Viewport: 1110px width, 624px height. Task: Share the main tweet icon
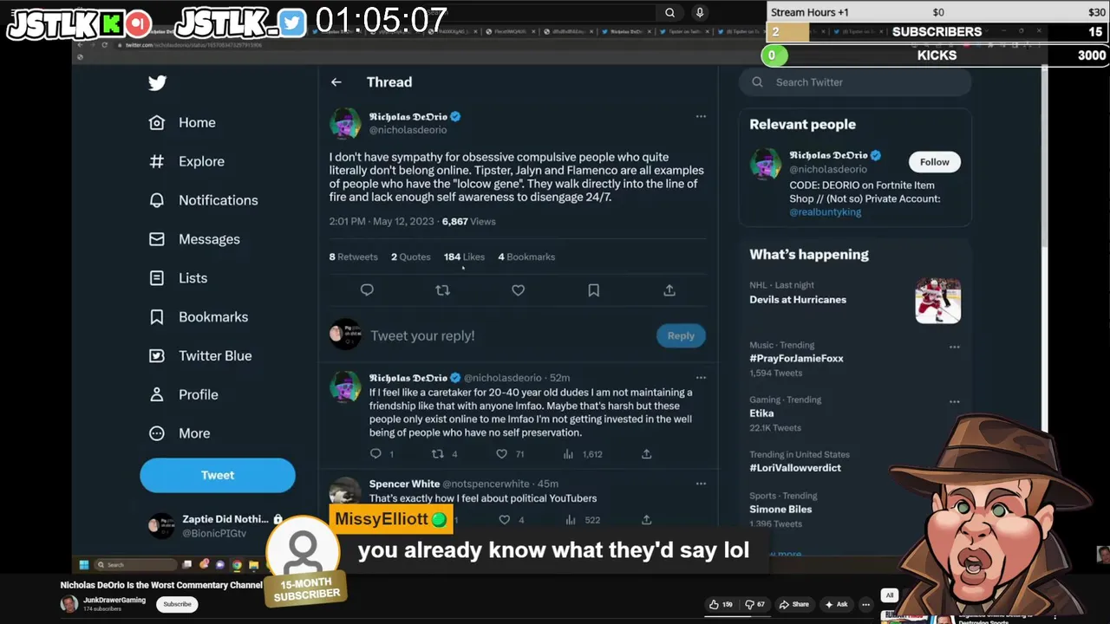point(669,290)
